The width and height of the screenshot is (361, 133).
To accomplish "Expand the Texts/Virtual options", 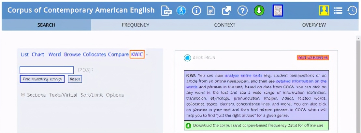I will click(x=63, y=95).
